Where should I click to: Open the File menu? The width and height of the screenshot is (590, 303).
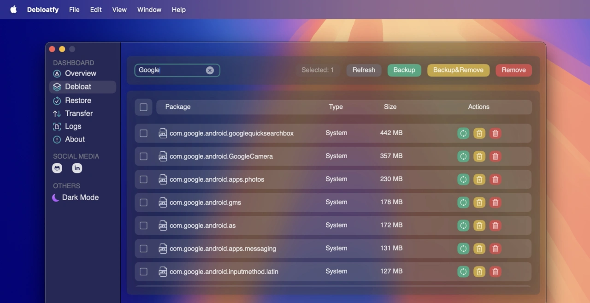(74, 10)
